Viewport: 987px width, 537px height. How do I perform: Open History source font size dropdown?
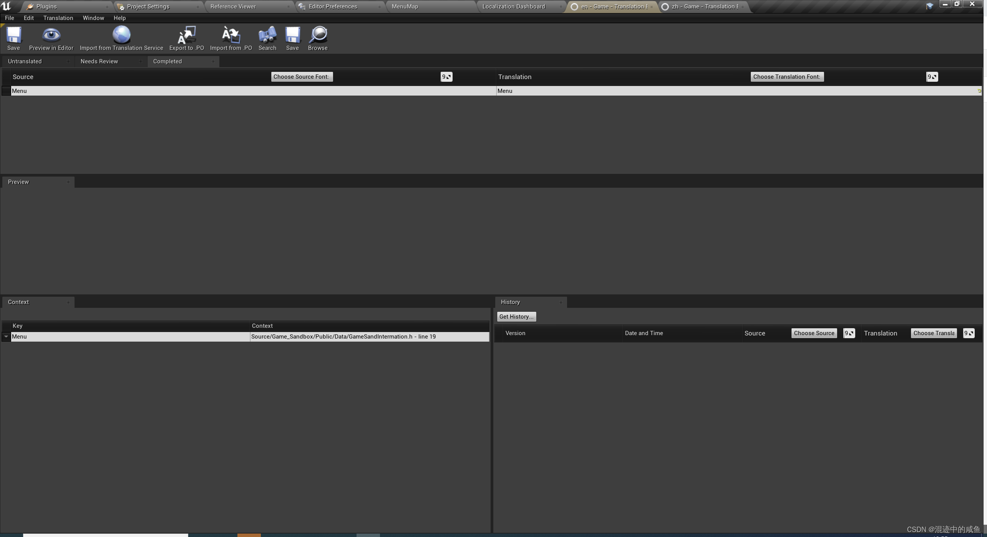coord(849,333)
